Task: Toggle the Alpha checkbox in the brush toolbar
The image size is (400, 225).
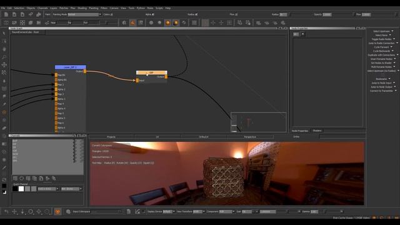Action: pos(153,14)
